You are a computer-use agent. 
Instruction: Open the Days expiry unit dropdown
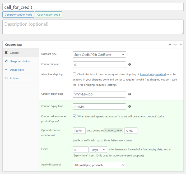[98, 150]
